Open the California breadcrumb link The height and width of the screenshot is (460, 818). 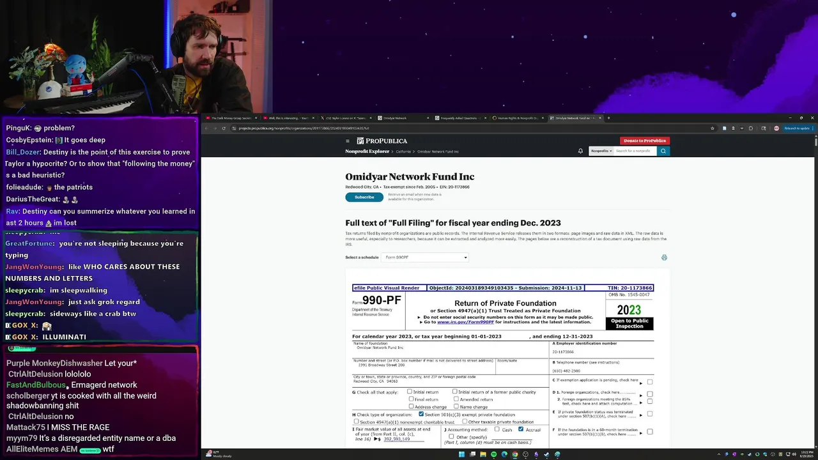click(403, 151)
